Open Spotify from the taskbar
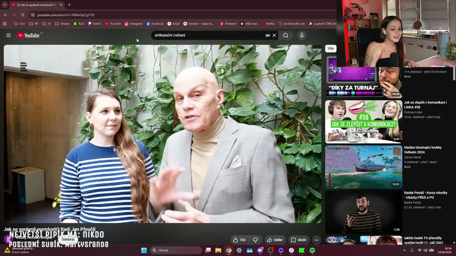This screenshot has height=256, width=456. coord(312,250)
